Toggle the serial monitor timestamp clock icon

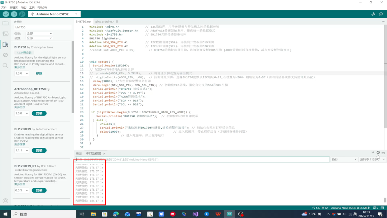(378, 153)
